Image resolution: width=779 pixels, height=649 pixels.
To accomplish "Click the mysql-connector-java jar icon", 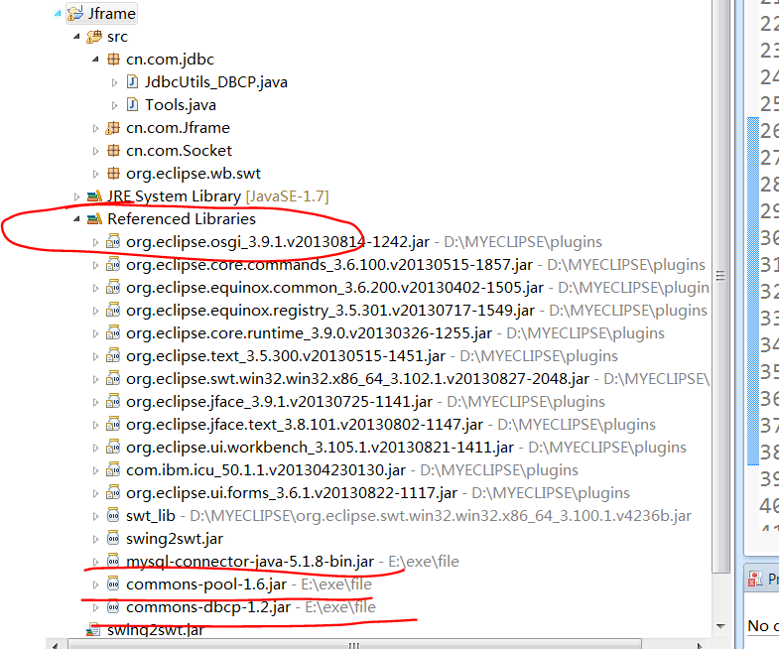I will 113,562.
